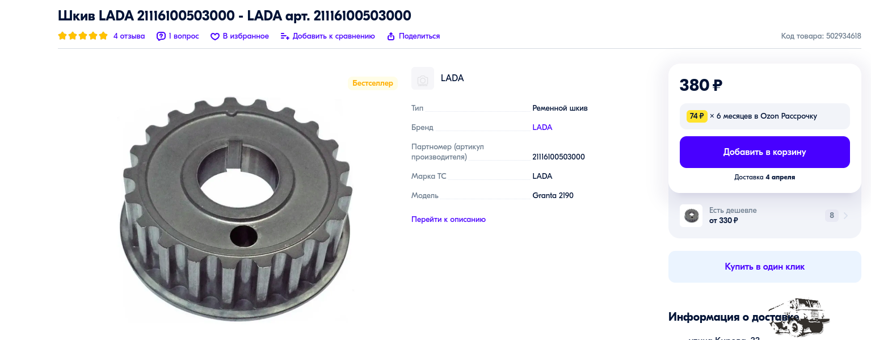This screenshot has height=340, width=871.
Task: Click the Добавить к сравнению list icon
Action: [285, 36]
